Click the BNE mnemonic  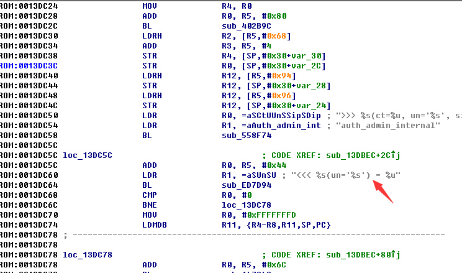point(150,205)
